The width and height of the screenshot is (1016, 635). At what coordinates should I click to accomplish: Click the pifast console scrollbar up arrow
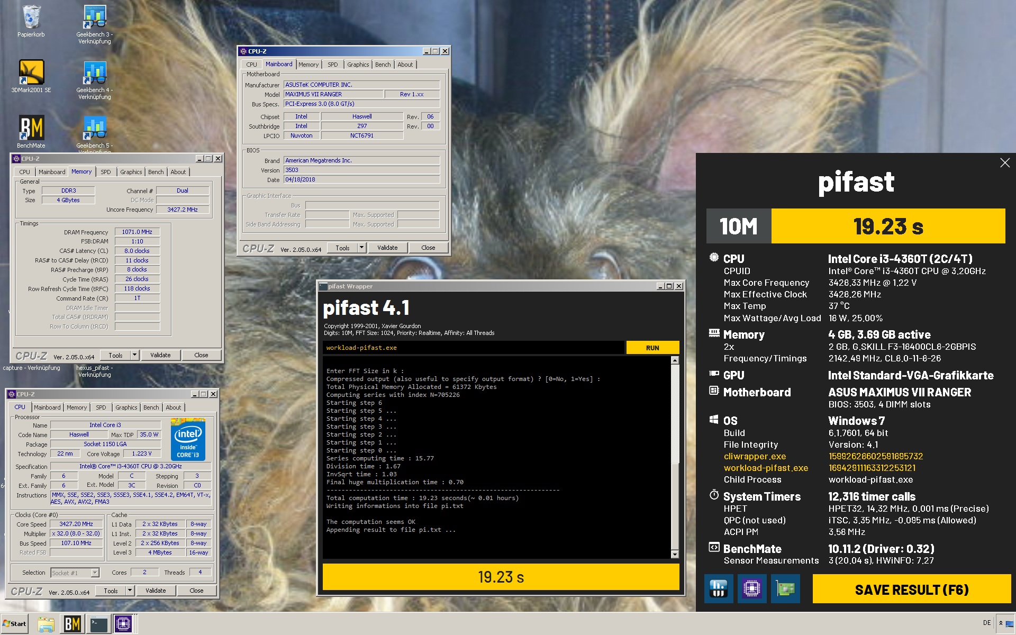(x=675, y=360)
